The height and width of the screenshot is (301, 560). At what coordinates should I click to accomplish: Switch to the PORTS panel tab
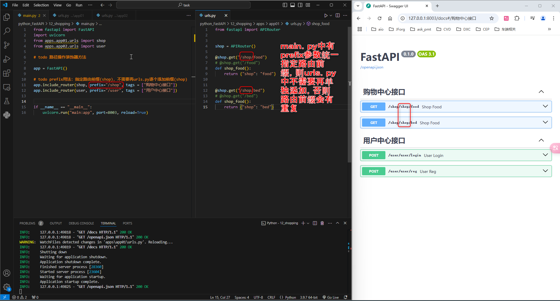[x=127, y=223]
